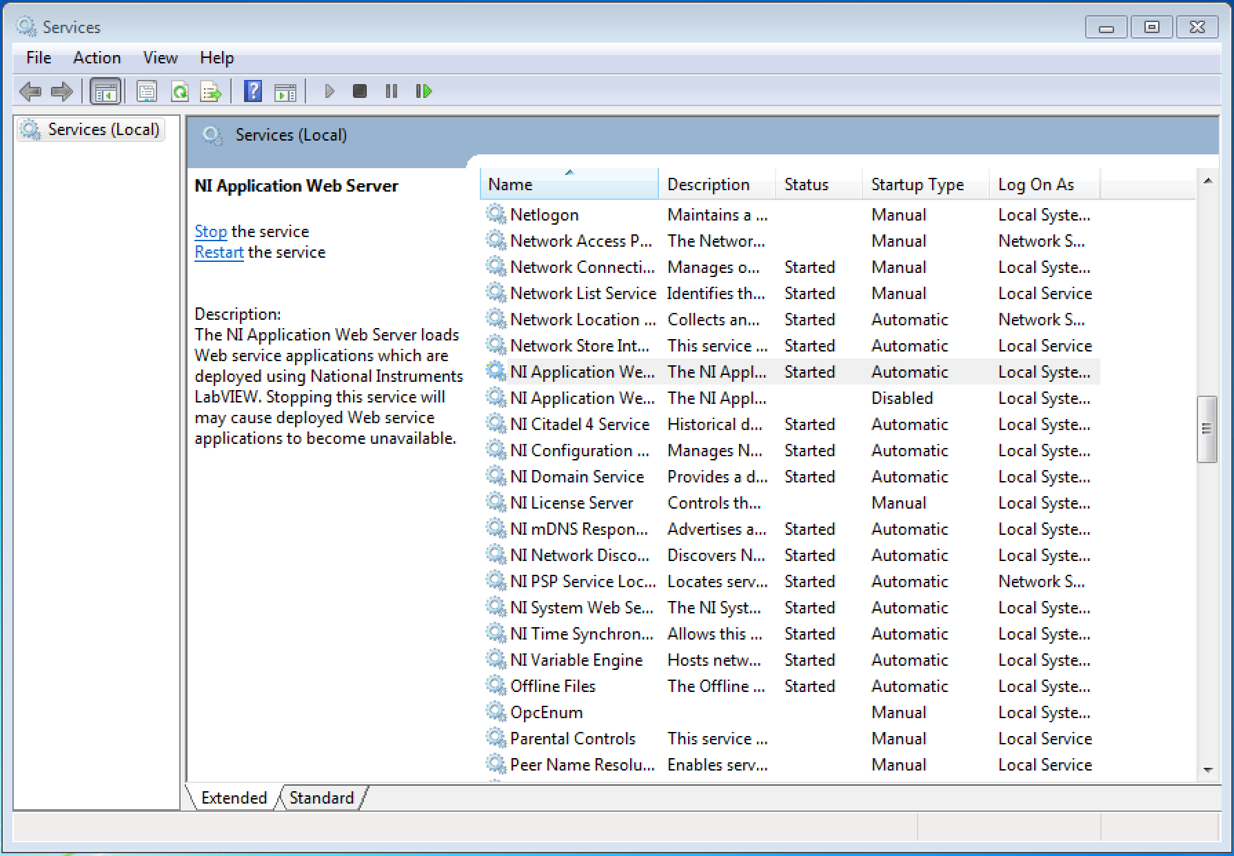Switch to the Extended tab

234,797
